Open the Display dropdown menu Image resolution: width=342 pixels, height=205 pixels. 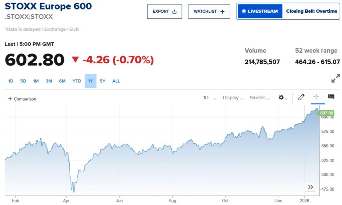pyautogui.click(x=233, y=98)
